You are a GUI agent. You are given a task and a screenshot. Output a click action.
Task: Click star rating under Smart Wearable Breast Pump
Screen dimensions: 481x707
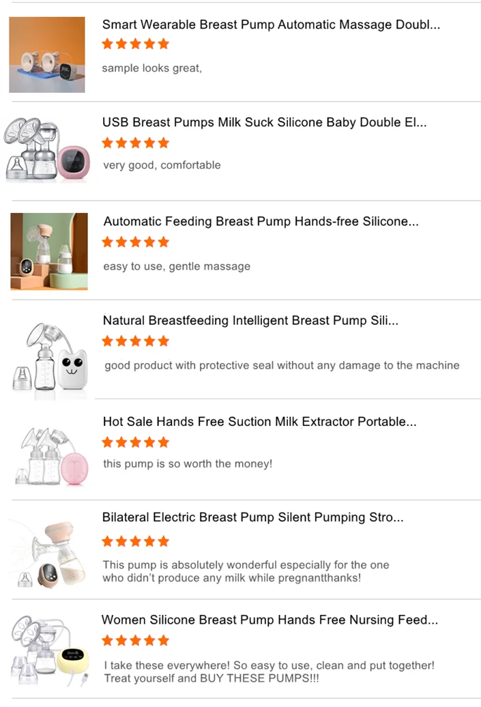135,44
